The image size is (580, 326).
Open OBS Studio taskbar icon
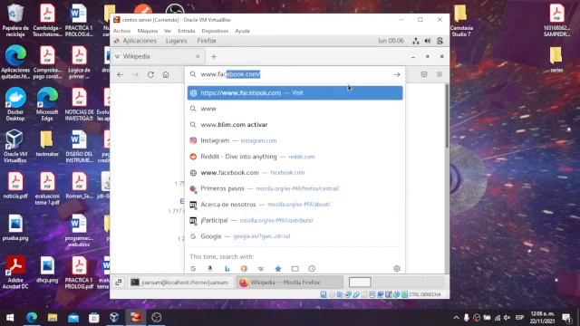157,318
